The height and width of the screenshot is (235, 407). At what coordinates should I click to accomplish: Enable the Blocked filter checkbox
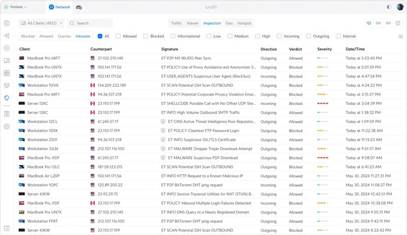click(x=146, y=36)
